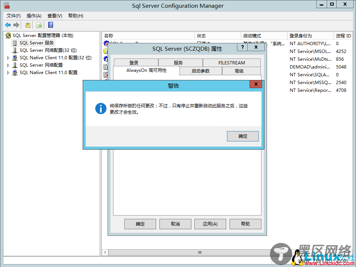Screen dimensions: 356x267
Task: Open the 操作(A) menu
Action: [34, 16]
